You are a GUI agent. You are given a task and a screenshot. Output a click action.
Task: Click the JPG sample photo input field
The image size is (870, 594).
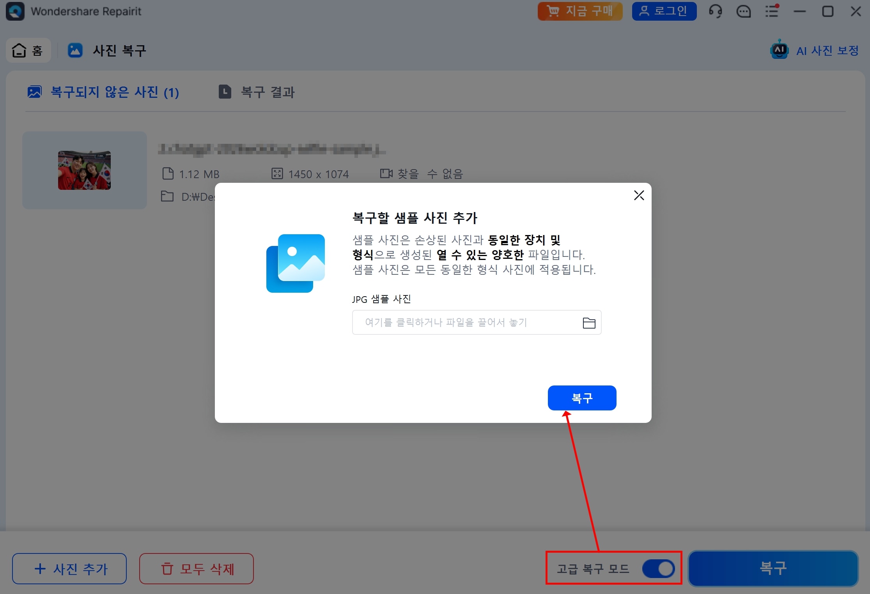(x=477, y=322)
